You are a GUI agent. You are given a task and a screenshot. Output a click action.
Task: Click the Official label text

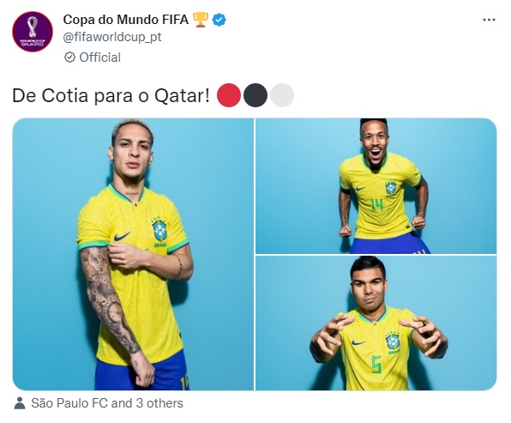[x=100, y=57]
